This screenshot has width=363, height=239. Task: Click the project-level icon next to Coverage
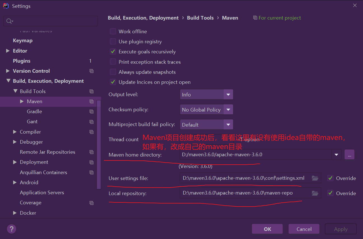click(91, 203)
